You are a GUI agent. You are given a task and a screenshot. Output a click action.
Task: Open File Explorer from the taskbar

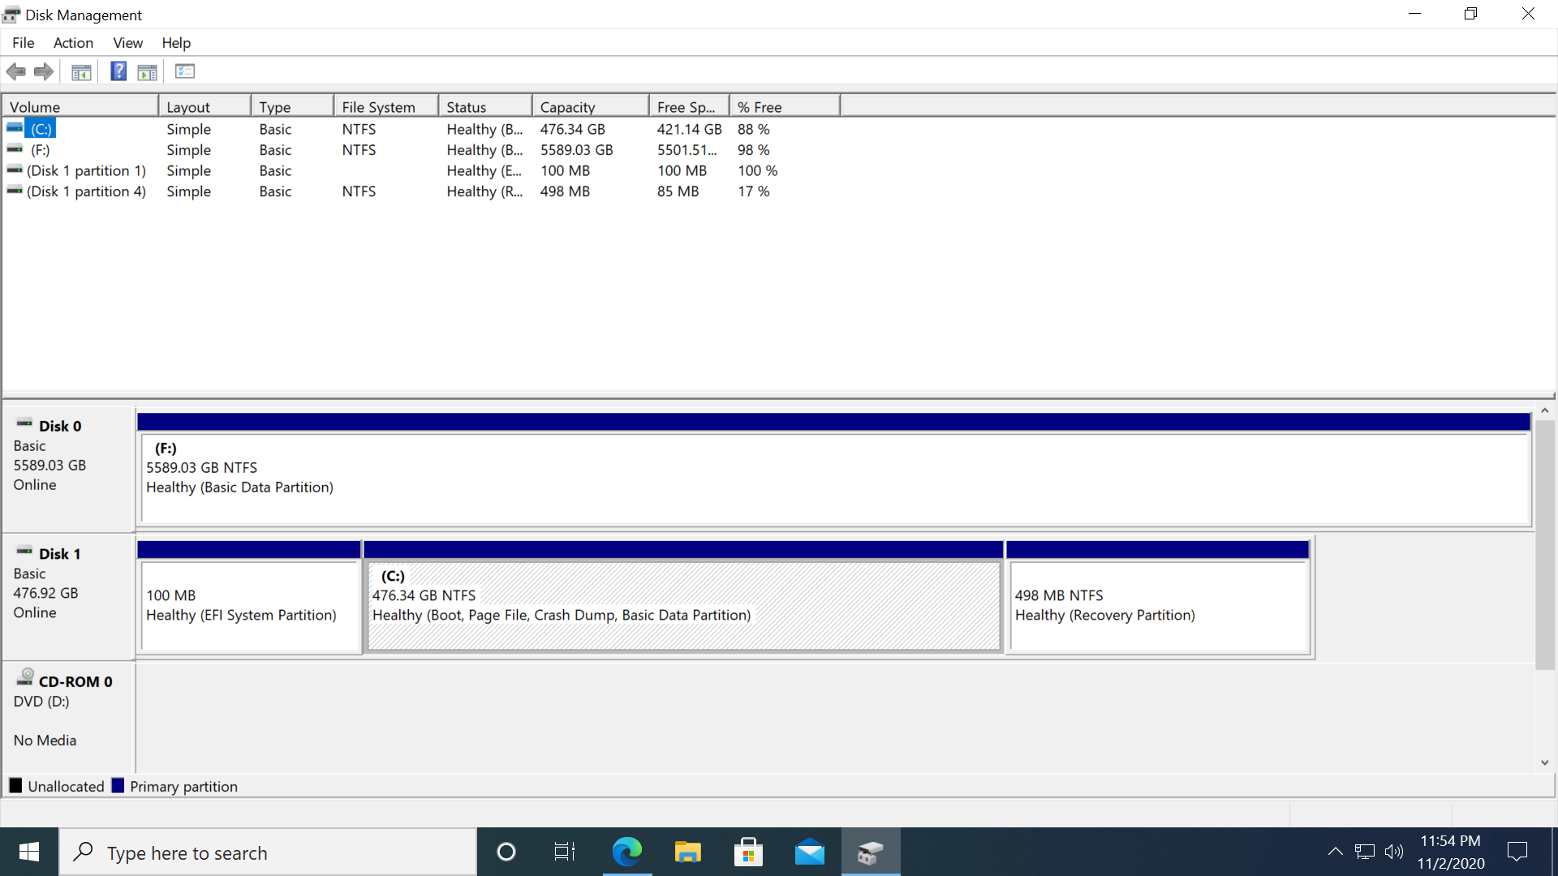click(687, 852)
